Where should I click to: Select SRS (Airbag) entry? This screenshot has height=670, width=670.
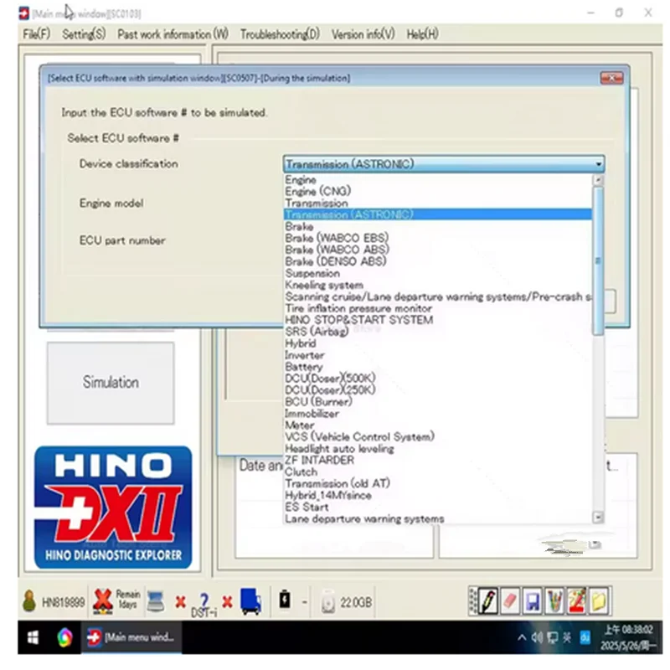coord(438,332)
